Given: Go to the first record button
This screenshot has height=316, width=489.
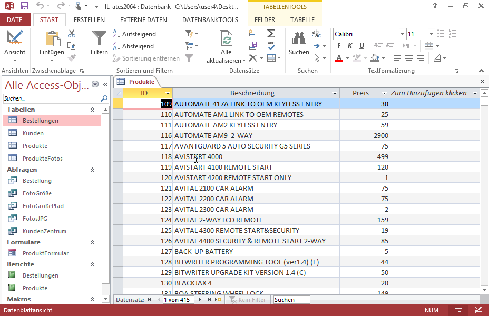Looking at the screenshot, I should (150, 300).
